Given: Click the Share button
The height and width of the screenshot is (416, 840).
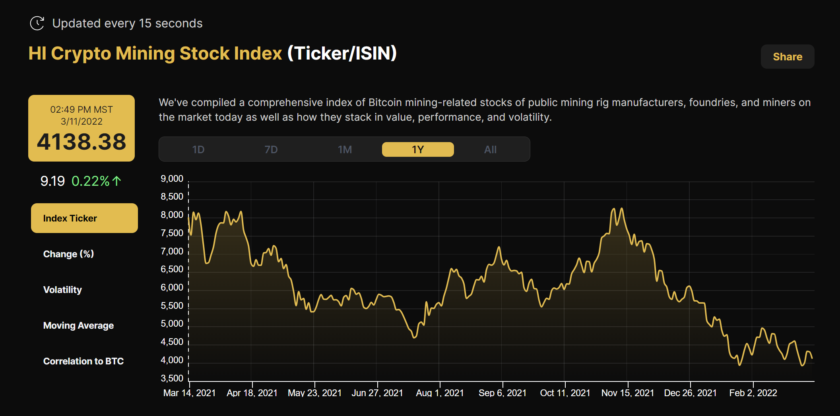Looking at the screenshot, I should click(787, 56).
